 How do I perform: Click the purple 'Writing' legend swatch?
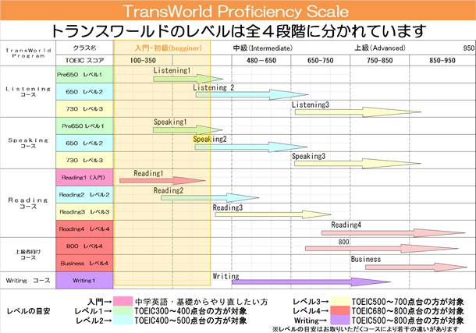(340, 321)
